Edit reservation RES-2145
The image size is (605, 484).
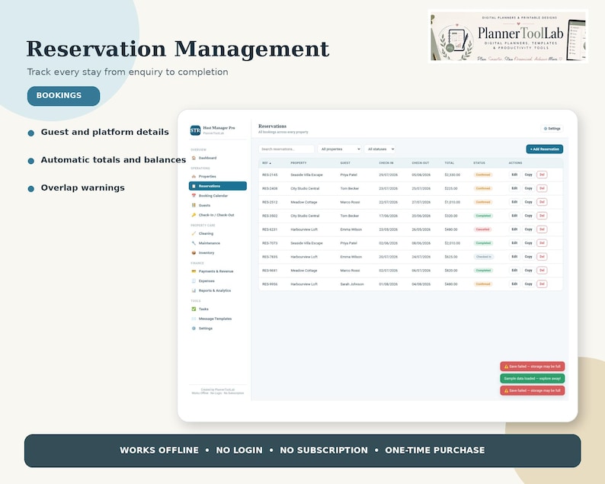click(514, 175)
